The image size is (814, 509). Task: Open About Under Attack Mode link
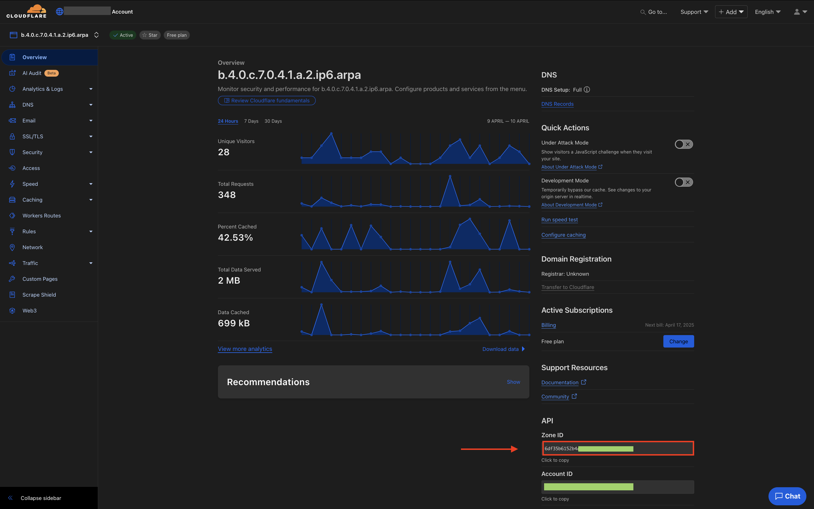[x=572, y=167]
